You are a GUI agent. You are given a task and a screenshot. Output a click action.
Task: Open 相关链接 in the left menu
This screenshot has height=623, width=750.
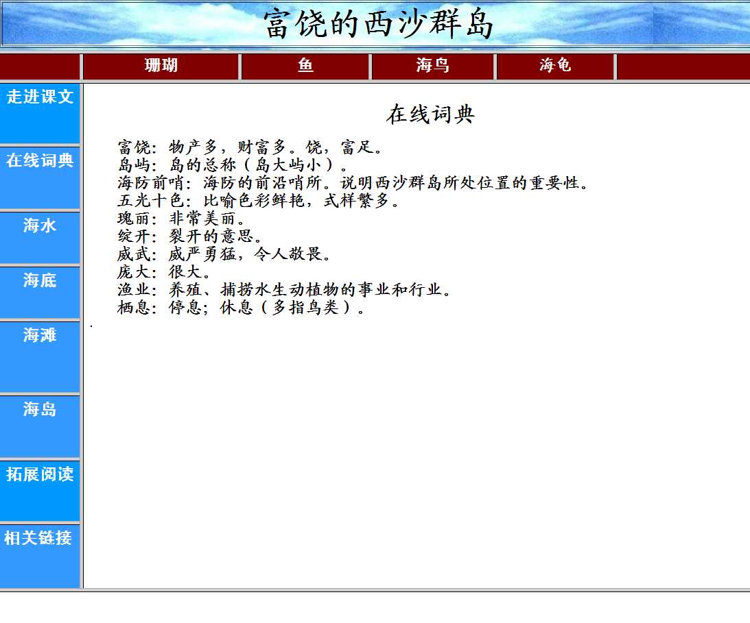[x=38, y=538]
